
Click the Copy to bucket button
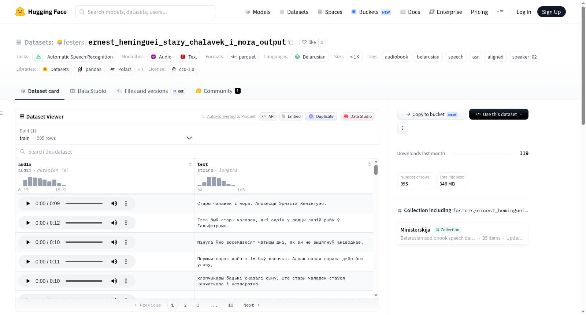tap(431, 114)
